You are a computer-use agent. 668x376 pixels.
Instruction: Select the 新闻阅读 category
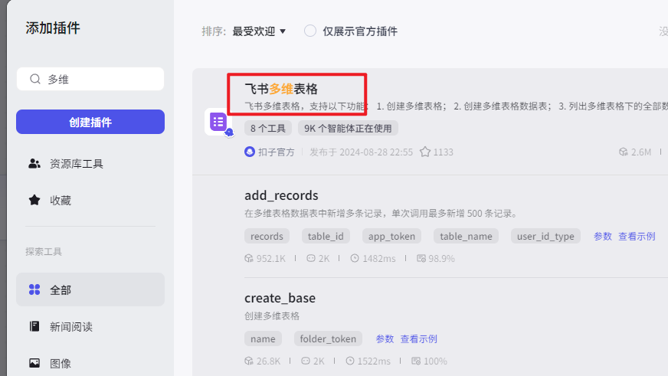click(x=90, y=326)
